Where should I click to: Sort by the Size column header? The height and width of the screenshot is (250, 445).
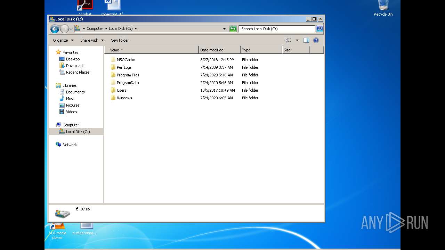pos(296,50)
